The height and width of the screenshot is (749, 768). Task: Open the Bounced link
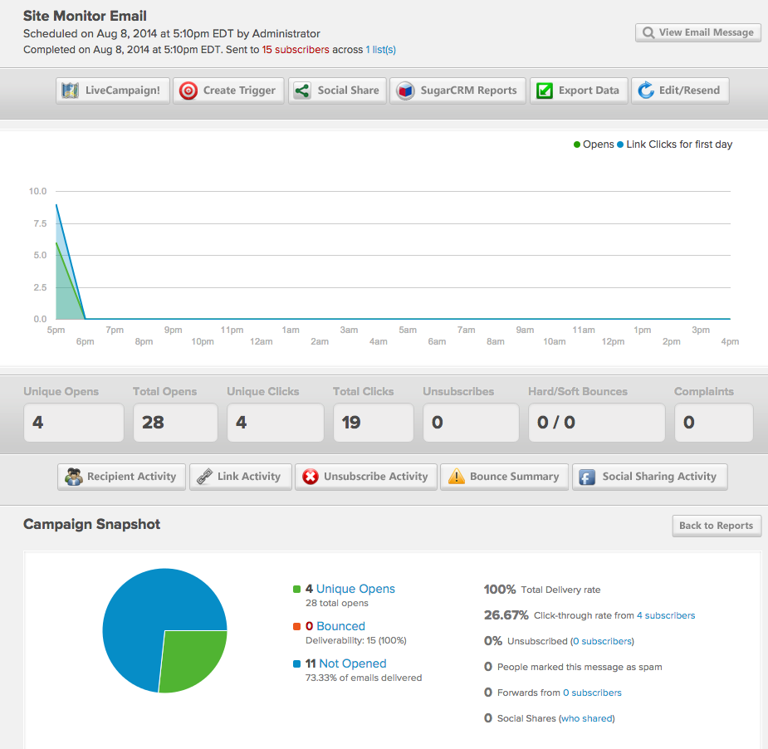coord(341,626)
